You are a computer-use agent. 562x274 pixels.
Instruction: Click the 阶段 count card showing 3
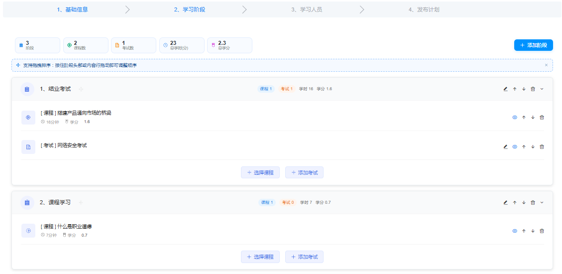tap(38, 45)
